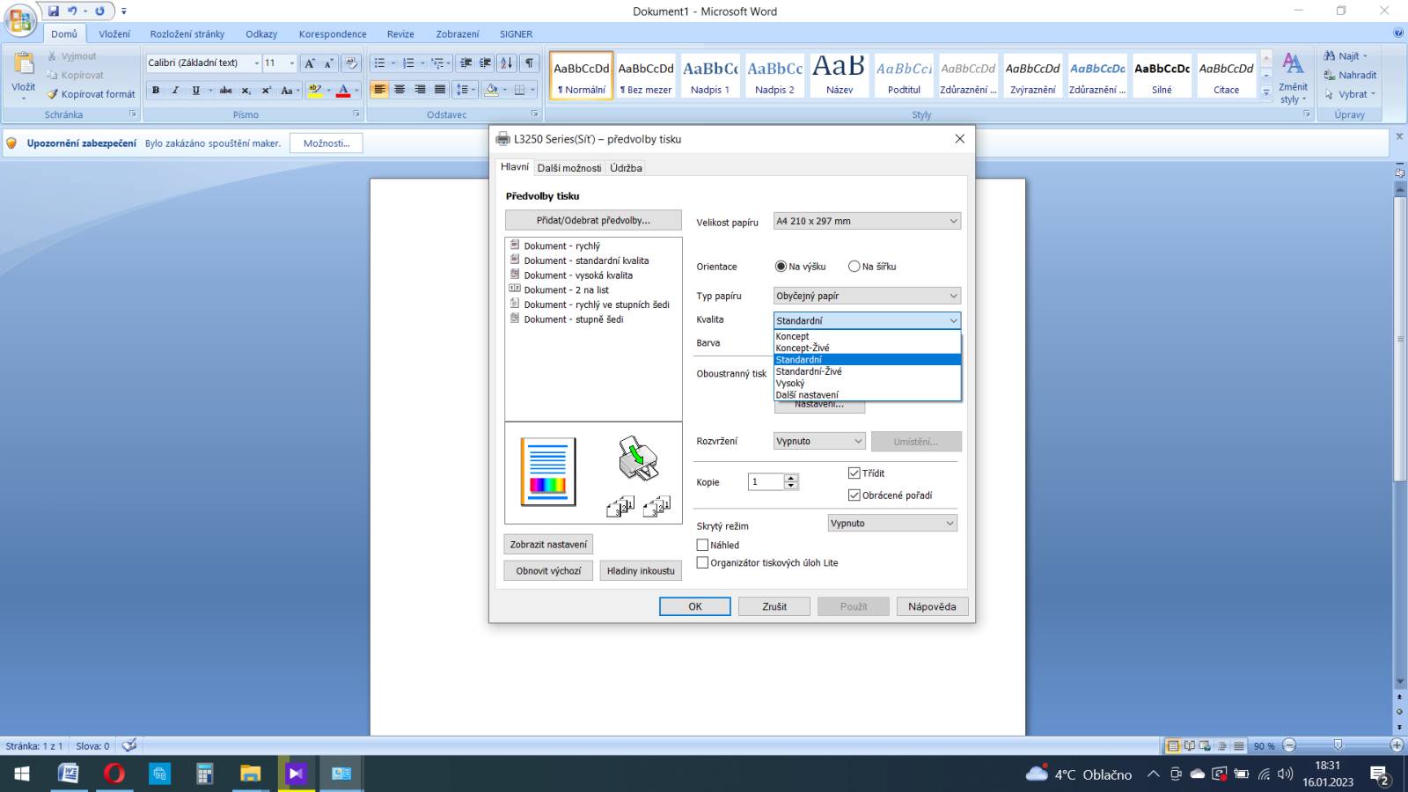Open Skrytý režim dropdown
This screenshot has width=1408, height=792.
[892, 523]
